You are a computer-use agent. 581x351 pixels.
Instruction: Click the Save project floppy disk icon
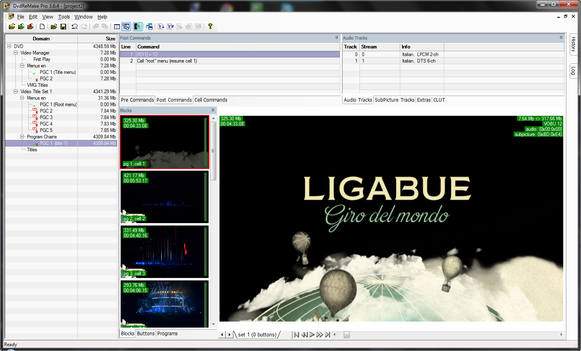63,27
